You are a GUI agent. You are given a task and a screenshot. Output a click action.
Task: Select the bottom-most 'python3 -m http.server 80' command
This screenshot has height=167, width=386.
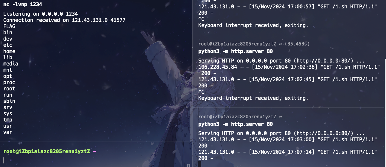[235, 124]
